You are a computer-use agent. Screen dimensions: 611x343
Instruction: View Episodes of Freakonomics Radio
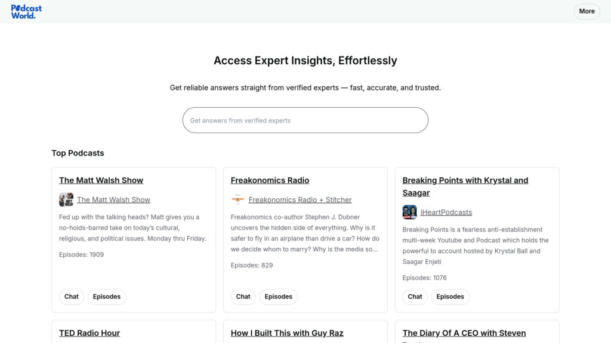(x=279, y=297)
